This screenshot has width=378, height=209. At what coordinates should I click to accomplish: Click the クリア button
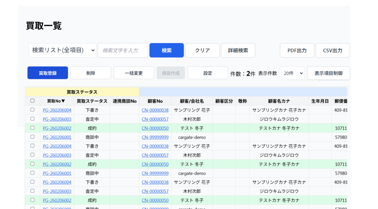[202, 50]
